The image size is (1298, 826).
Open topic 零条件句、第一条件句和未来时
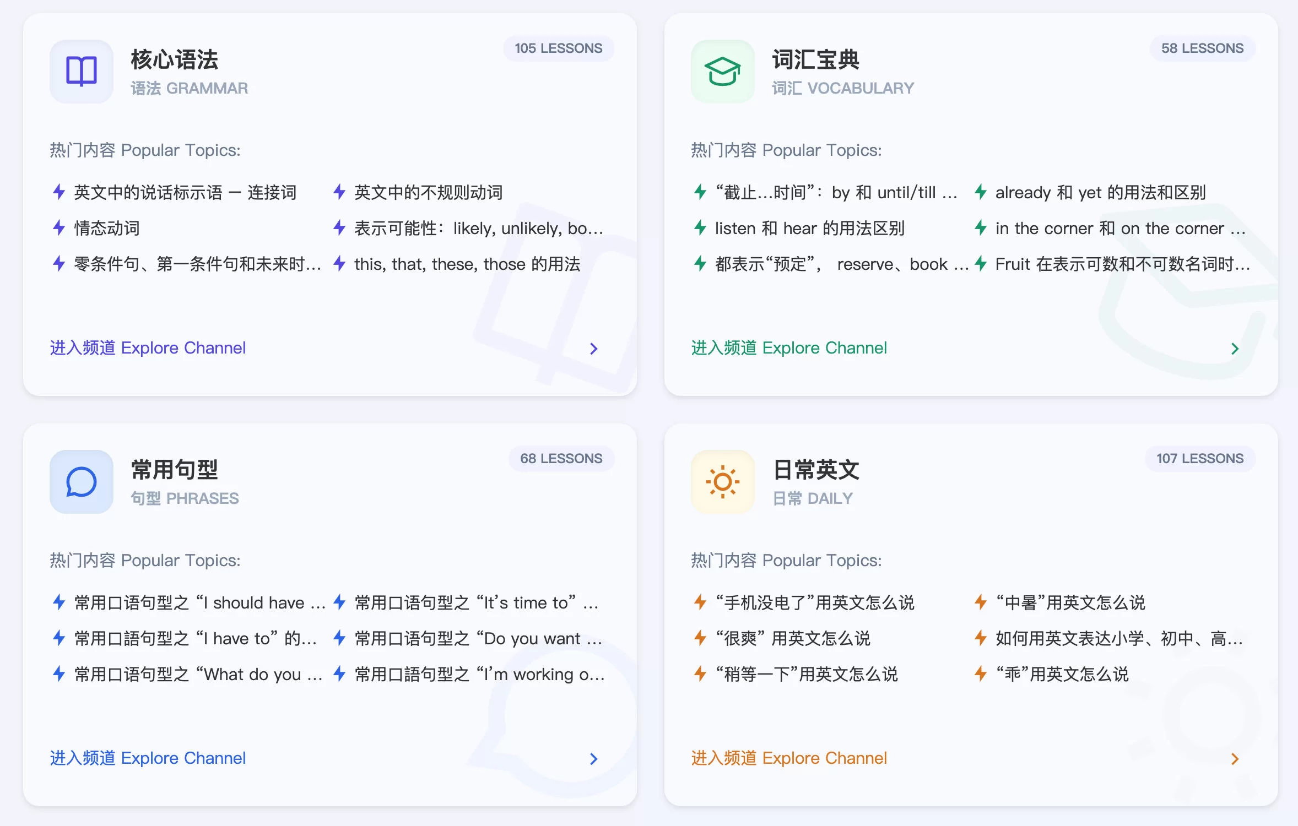(x=197, y=264)
